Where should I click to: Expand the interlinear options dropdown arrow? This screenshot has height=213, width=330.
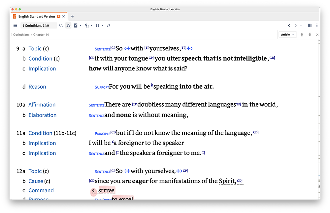(91, 26)
